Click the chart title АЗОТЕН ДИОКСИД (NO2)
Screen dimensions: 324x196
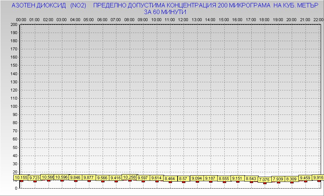pyautogui.click(x=49, y=6)
